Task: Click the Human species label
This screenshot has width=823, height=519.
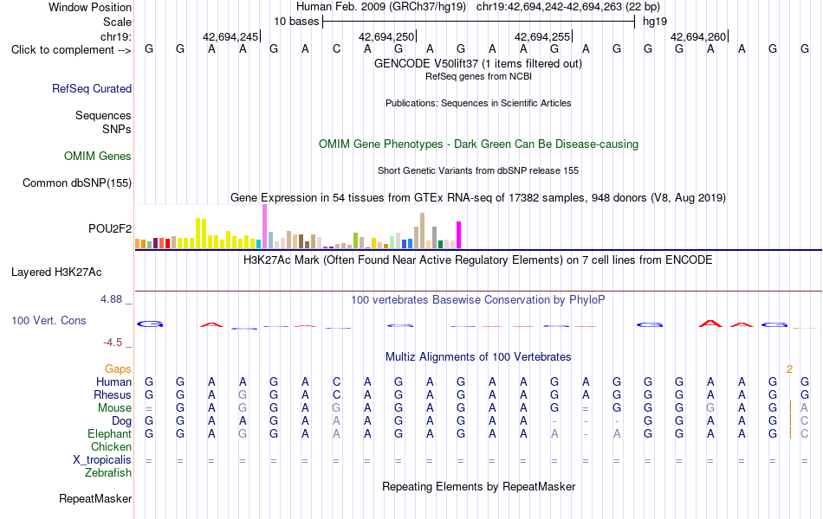Action: click(x=113, y=381)
